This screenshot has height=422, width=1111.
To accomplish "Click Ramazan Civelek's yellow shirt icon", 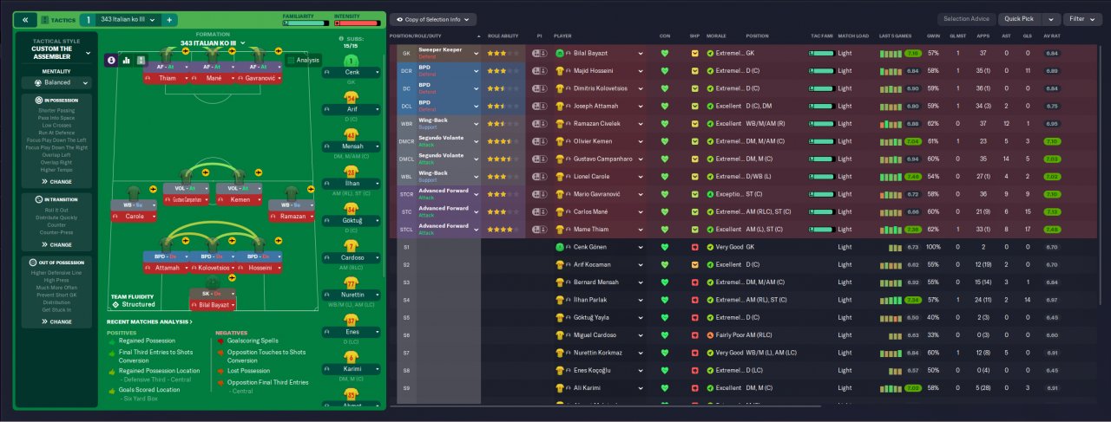I will tap(560, 124).
